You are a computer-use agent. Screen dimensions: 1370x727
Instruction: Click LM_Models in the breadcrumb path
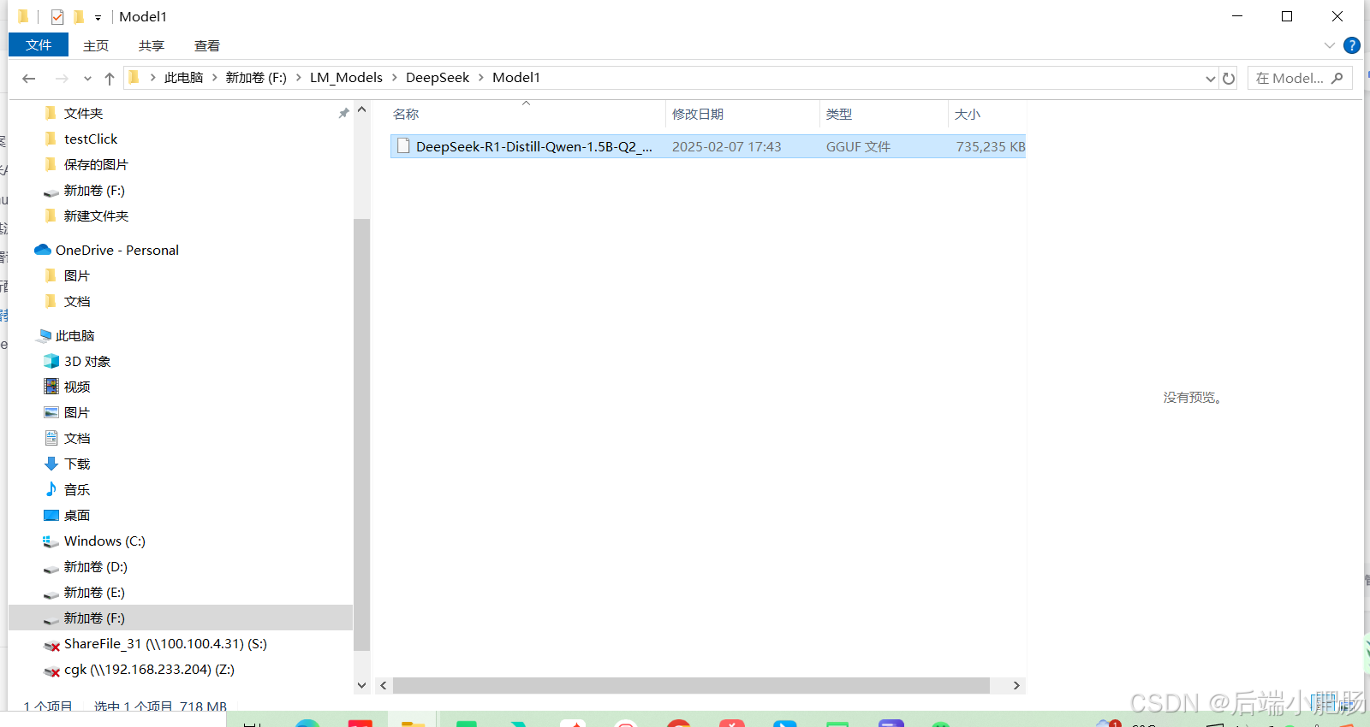click(x=346, y=78)
